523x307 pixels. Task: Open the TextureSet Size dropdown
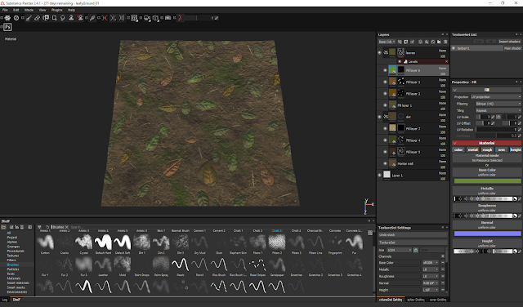[399, 250]
